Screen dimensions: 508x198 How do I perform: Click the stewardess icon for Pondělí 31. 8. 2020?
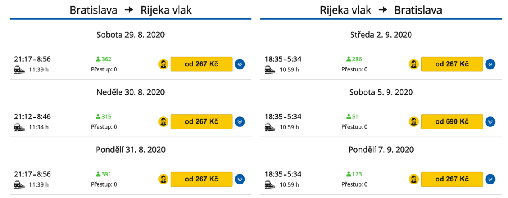point(163,179)
